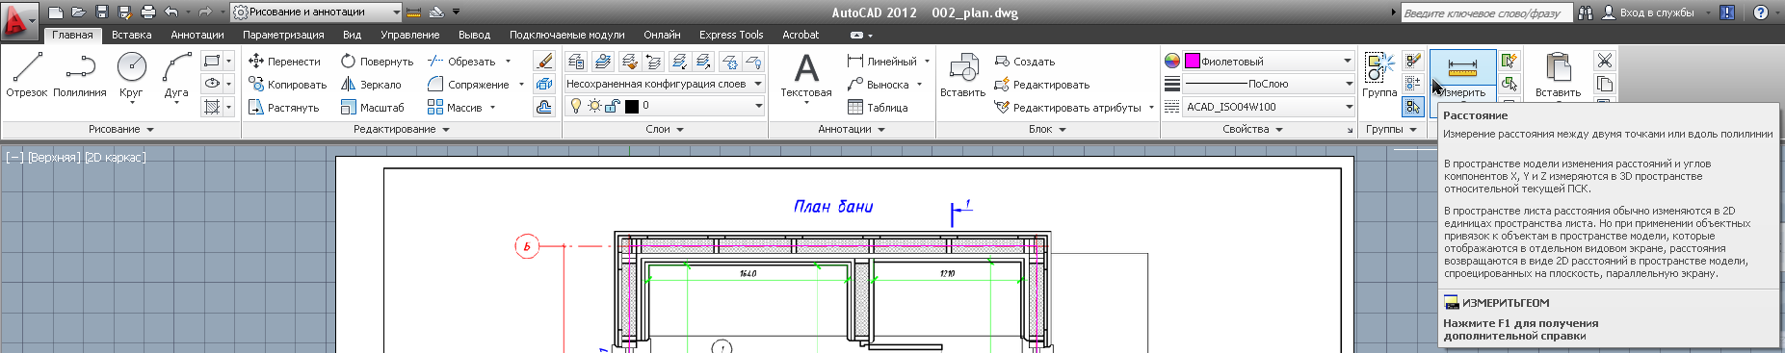Screen dimensions: 1785x353
Task: Click the keyword search input field
Action: [1486, 13]
